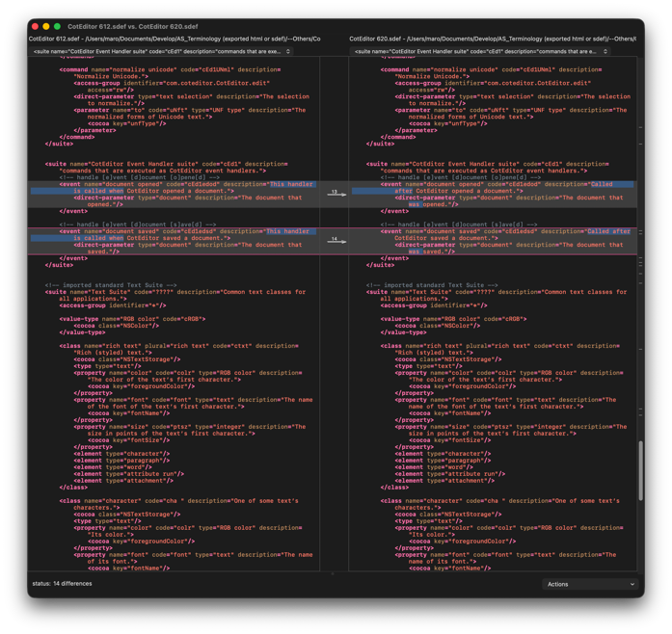Image resolution: width=672 pixels, height=634 pixels.
Task: Close the FileMerge comparison window
Action: 36,26
